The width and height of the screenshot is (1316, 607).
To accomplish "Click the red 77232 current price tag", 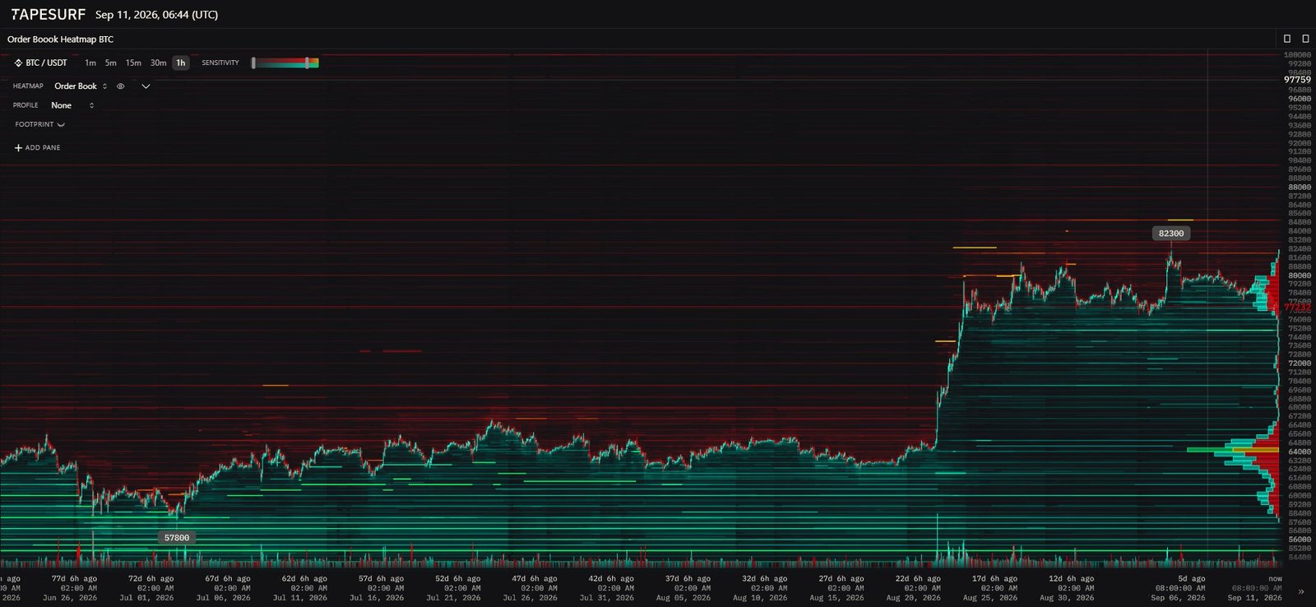I will [x=1297, y=307].
